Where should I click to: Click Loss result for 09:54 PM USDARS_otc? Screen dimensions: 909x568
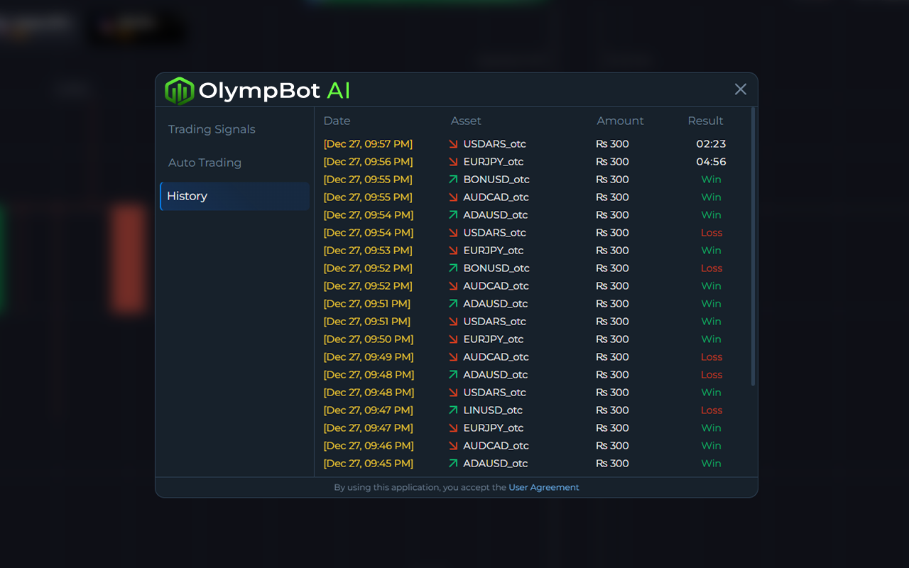coord(712,233)
